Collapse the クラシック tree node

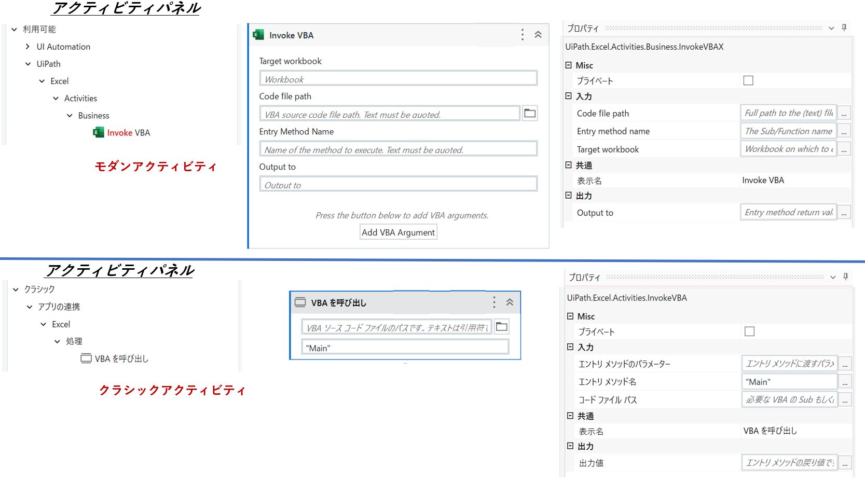tap(16, 289)
